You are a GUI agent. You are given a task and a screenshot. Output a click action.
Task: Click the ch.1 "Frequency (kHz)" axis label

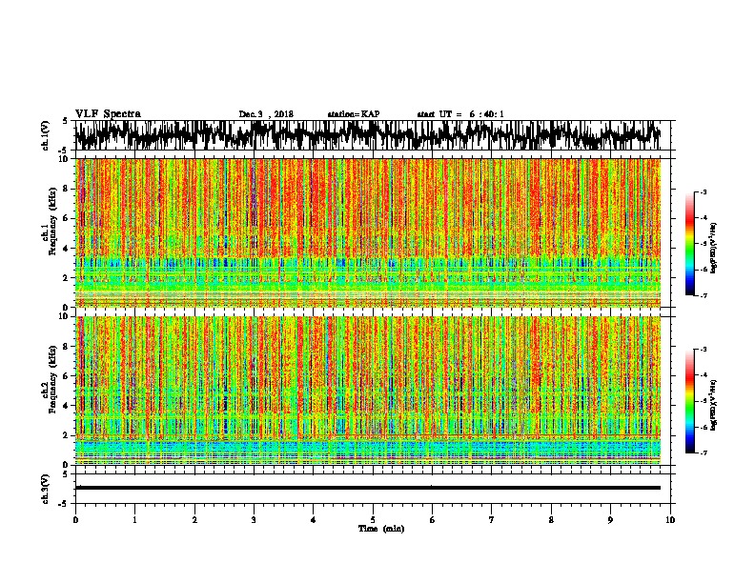(x=52, y=222)
